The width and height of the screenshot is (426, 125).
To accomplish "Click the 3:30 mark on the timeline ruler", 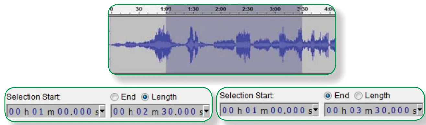I will 302,9.
